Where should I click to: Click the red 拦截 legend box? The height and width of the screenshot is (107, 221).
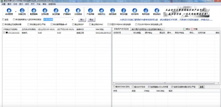coord(192,29)
